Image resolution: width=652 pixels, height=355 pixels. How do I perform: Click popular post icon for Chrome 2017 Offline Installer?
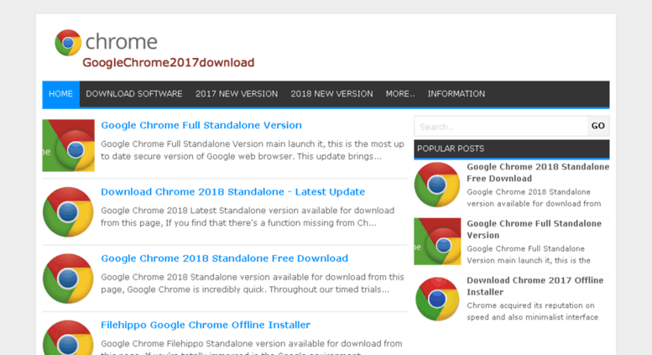[437, 299]
